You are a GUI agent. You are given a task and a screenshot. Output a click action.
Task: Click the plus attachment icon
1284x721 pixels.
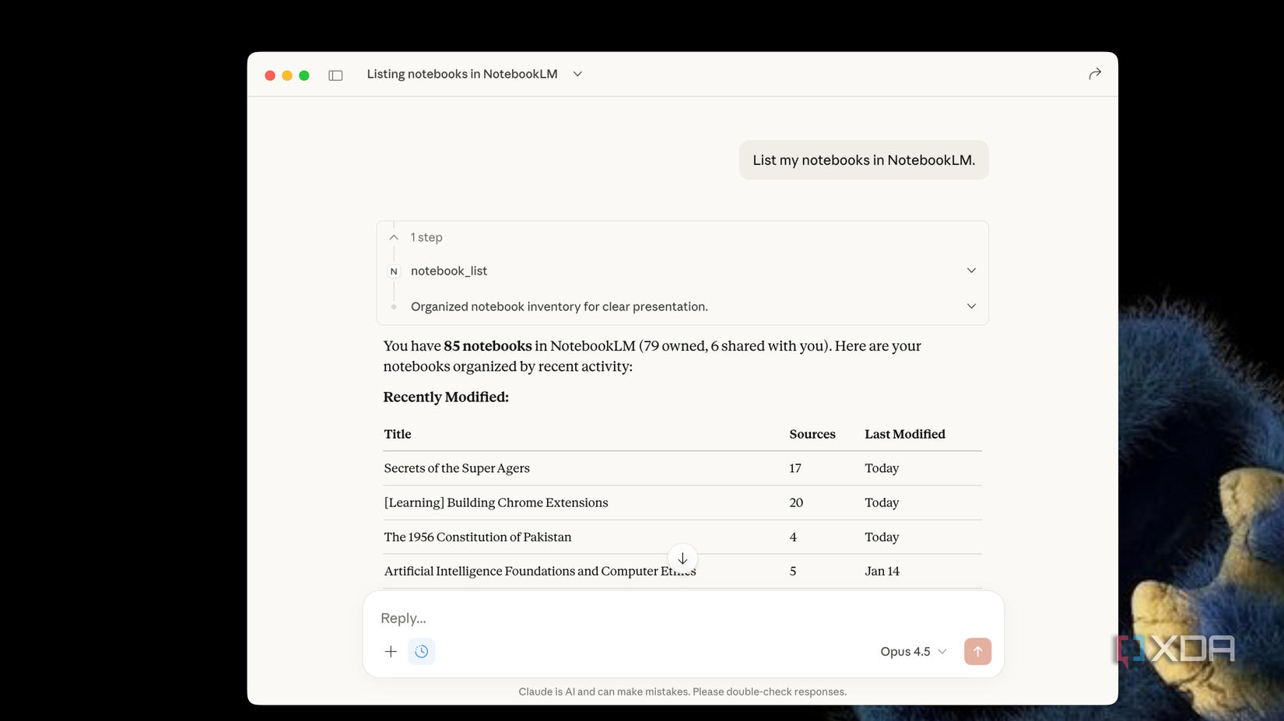[x=391, y=652]
